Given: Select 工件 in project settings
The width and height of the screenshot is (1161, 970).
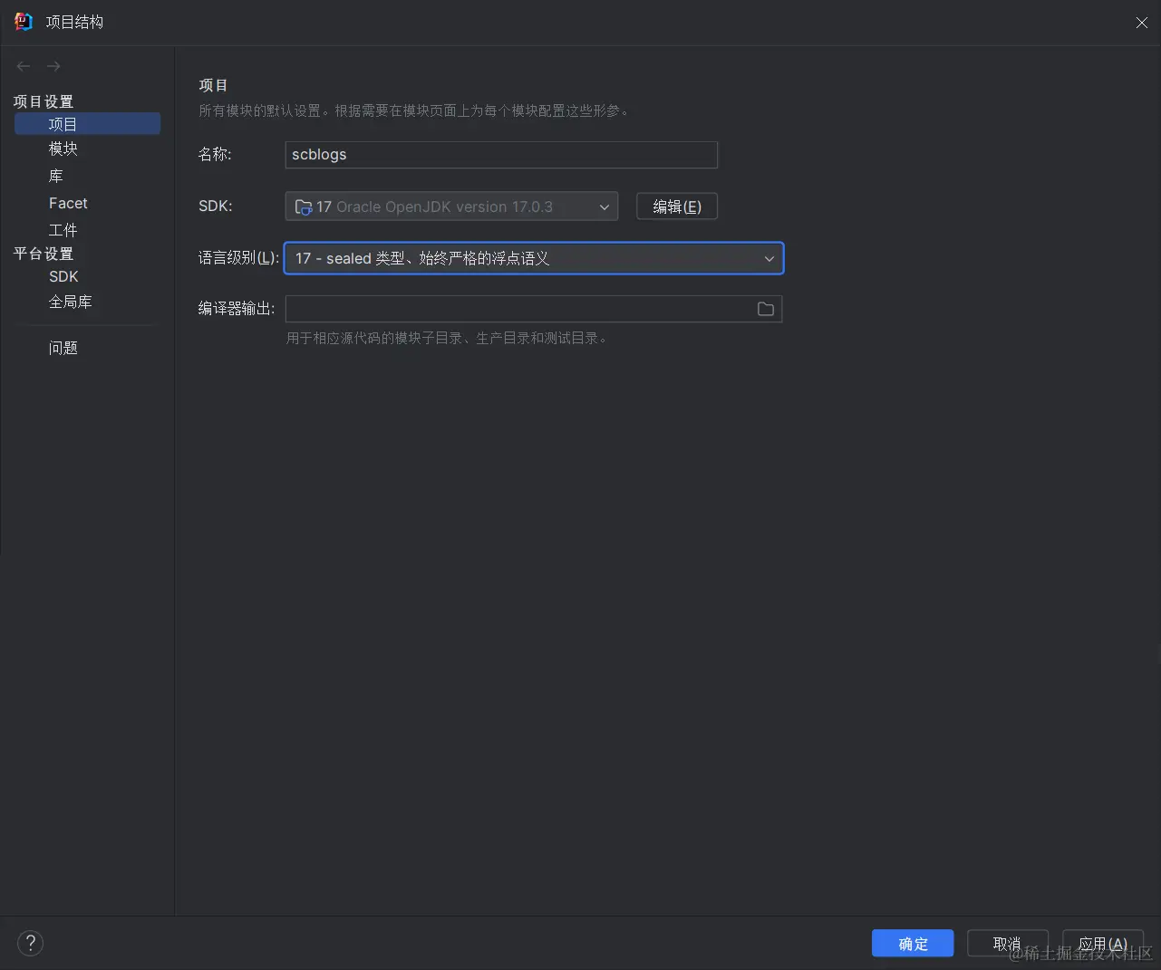Looking at the screenshot, I should click(x=63, y=229).
